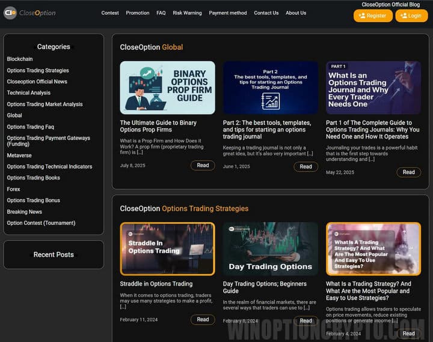Viewport: 433px width, 342px height.
Task: Open the Option Contest (Tournament) category
Action: (x=41, y=223)
